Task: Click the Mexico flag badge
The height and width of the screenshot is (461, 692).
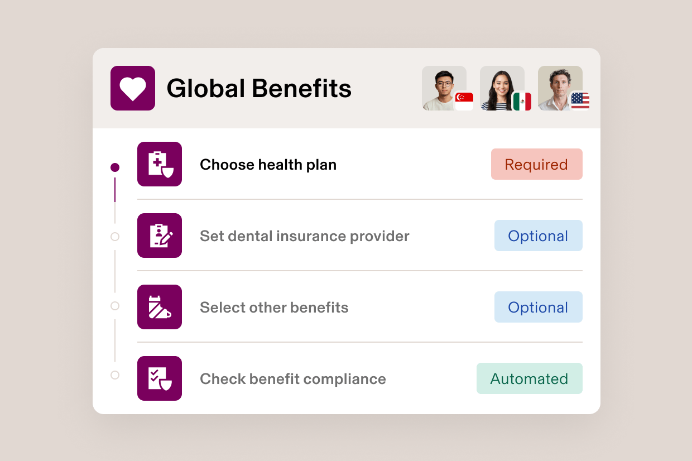Action: click(x=522, y=102)
